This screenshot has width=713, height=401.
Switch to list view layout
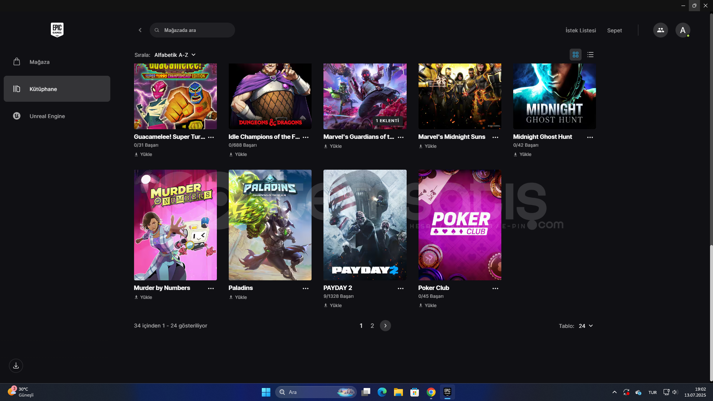click(590, 55)
